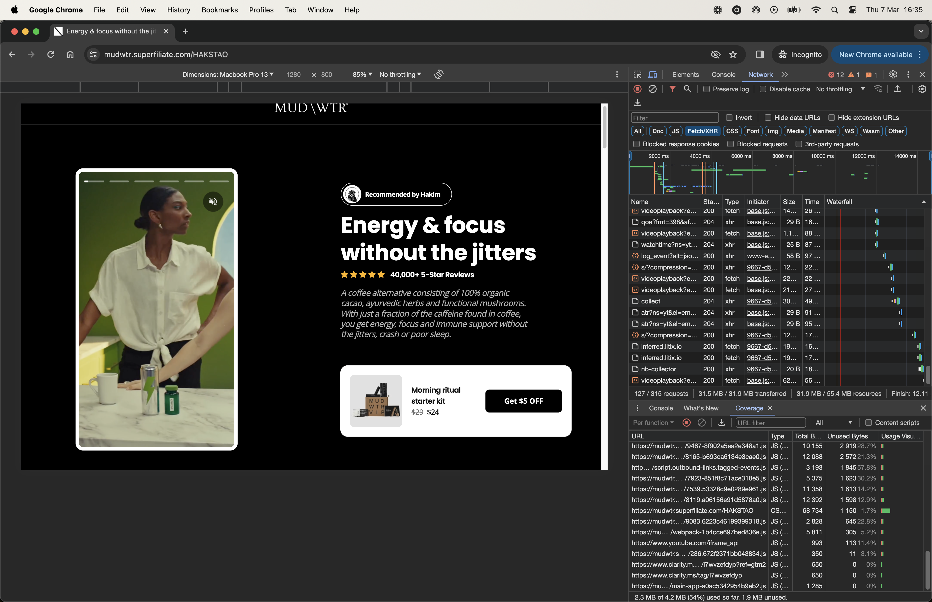Click Waterfall column sort arrow
This screenshot has width=932, height=602.
(x=924, y=202)
